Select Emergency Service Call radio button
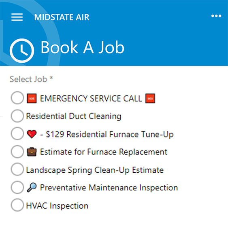228x237 pixels. click(x=17, y=98)
